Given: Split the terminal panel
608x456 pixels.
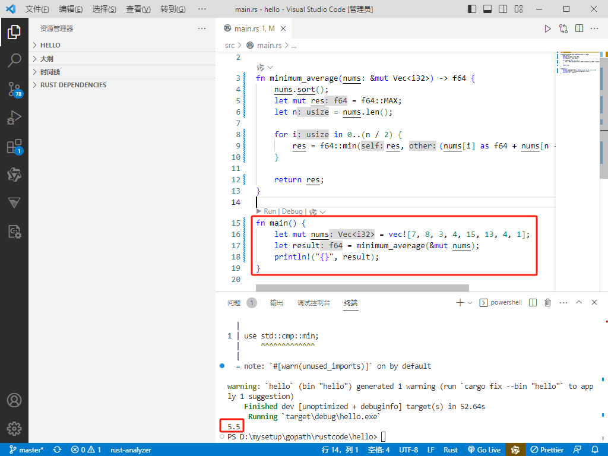Looking at the screenshot, I should [533, 302].
